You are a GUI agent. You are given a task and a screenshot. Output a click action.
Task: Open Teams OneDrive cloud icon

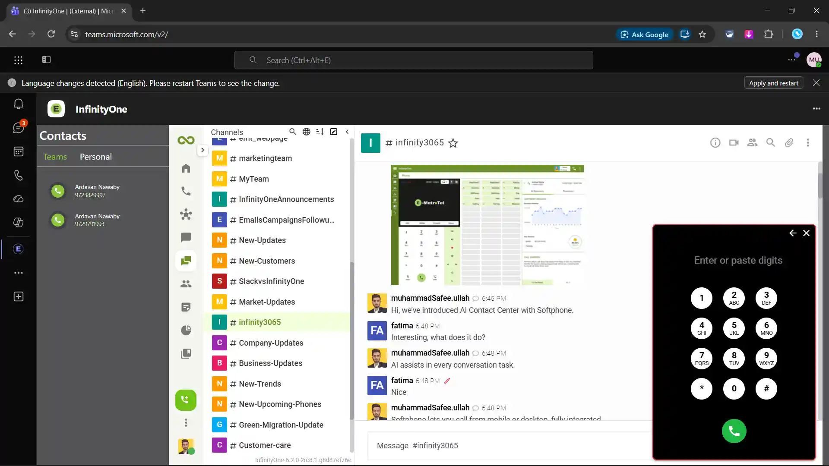pos(18,199)
